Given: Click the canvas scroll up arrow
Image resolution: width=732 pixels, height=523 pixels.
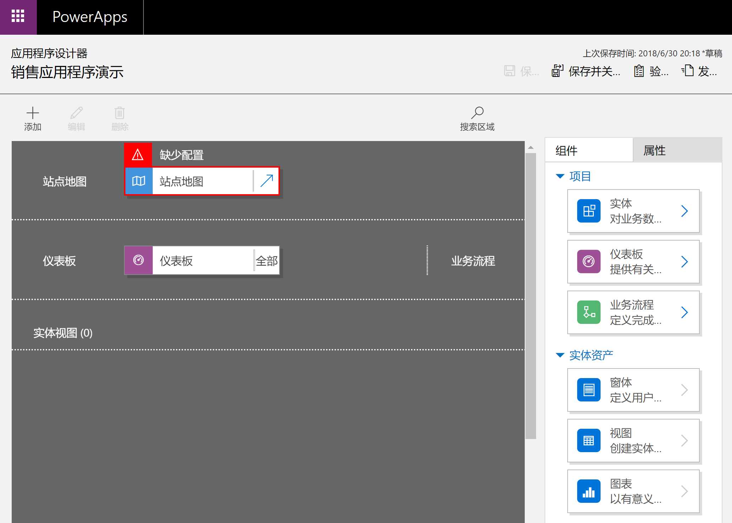Looking at the screenshot, I should pos(531,147).
